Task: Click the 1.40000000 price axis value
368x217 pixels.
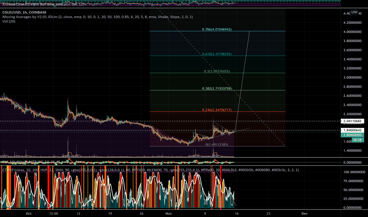Action: [352, 151]
